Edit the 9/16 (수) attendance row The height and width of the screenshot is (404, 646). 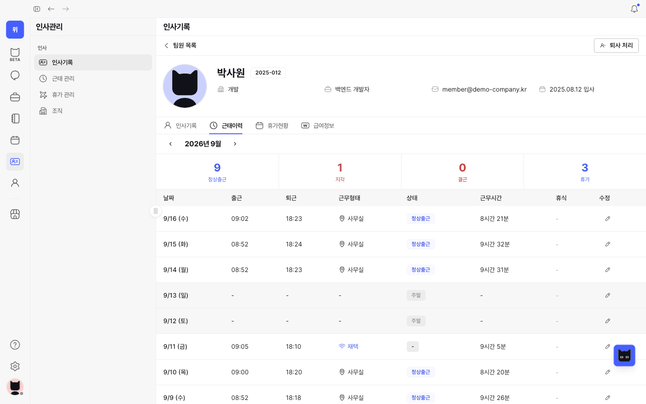[x=608, y=219]
